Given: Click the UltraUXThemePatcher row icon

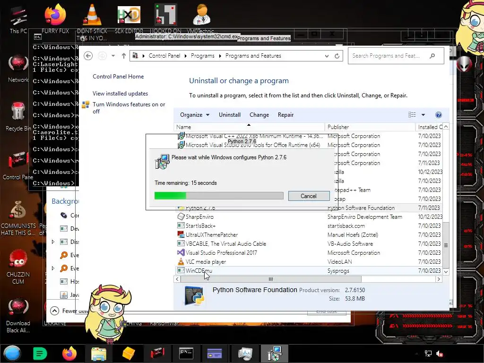Looking at the screenshot, I should pos(181,234).
